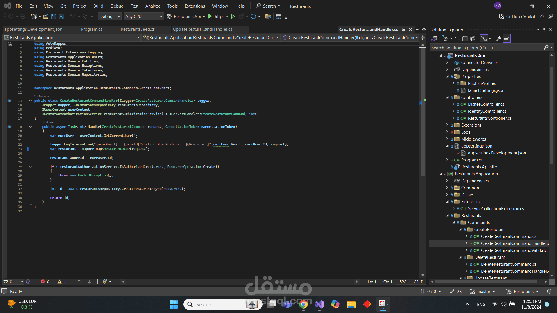Expand the Dishes folder in Resturants.Application
The width and height of the screenshot is (557, 313).
coord(447,195)
